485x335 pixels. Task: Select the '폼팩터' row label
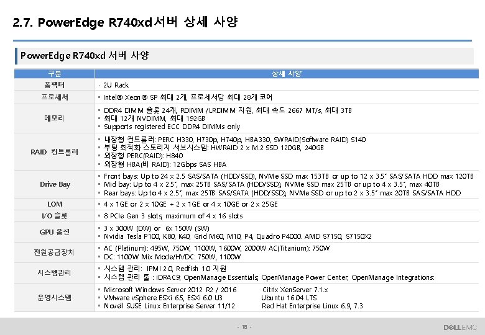coord(55,84)
